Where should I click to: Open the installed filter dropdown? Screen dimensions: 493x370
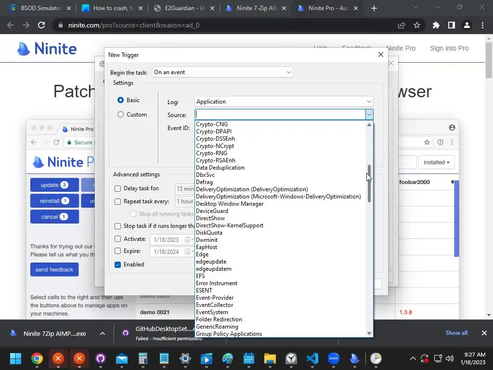[x=436, y=162]
